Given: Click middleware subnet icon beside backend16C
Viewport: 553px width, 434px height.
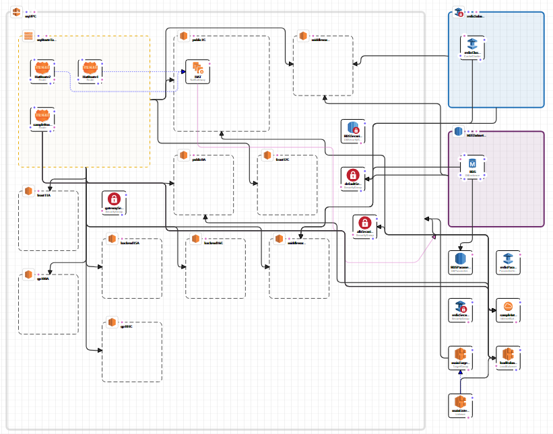Looking at the screenshot, I should (280, 239).
